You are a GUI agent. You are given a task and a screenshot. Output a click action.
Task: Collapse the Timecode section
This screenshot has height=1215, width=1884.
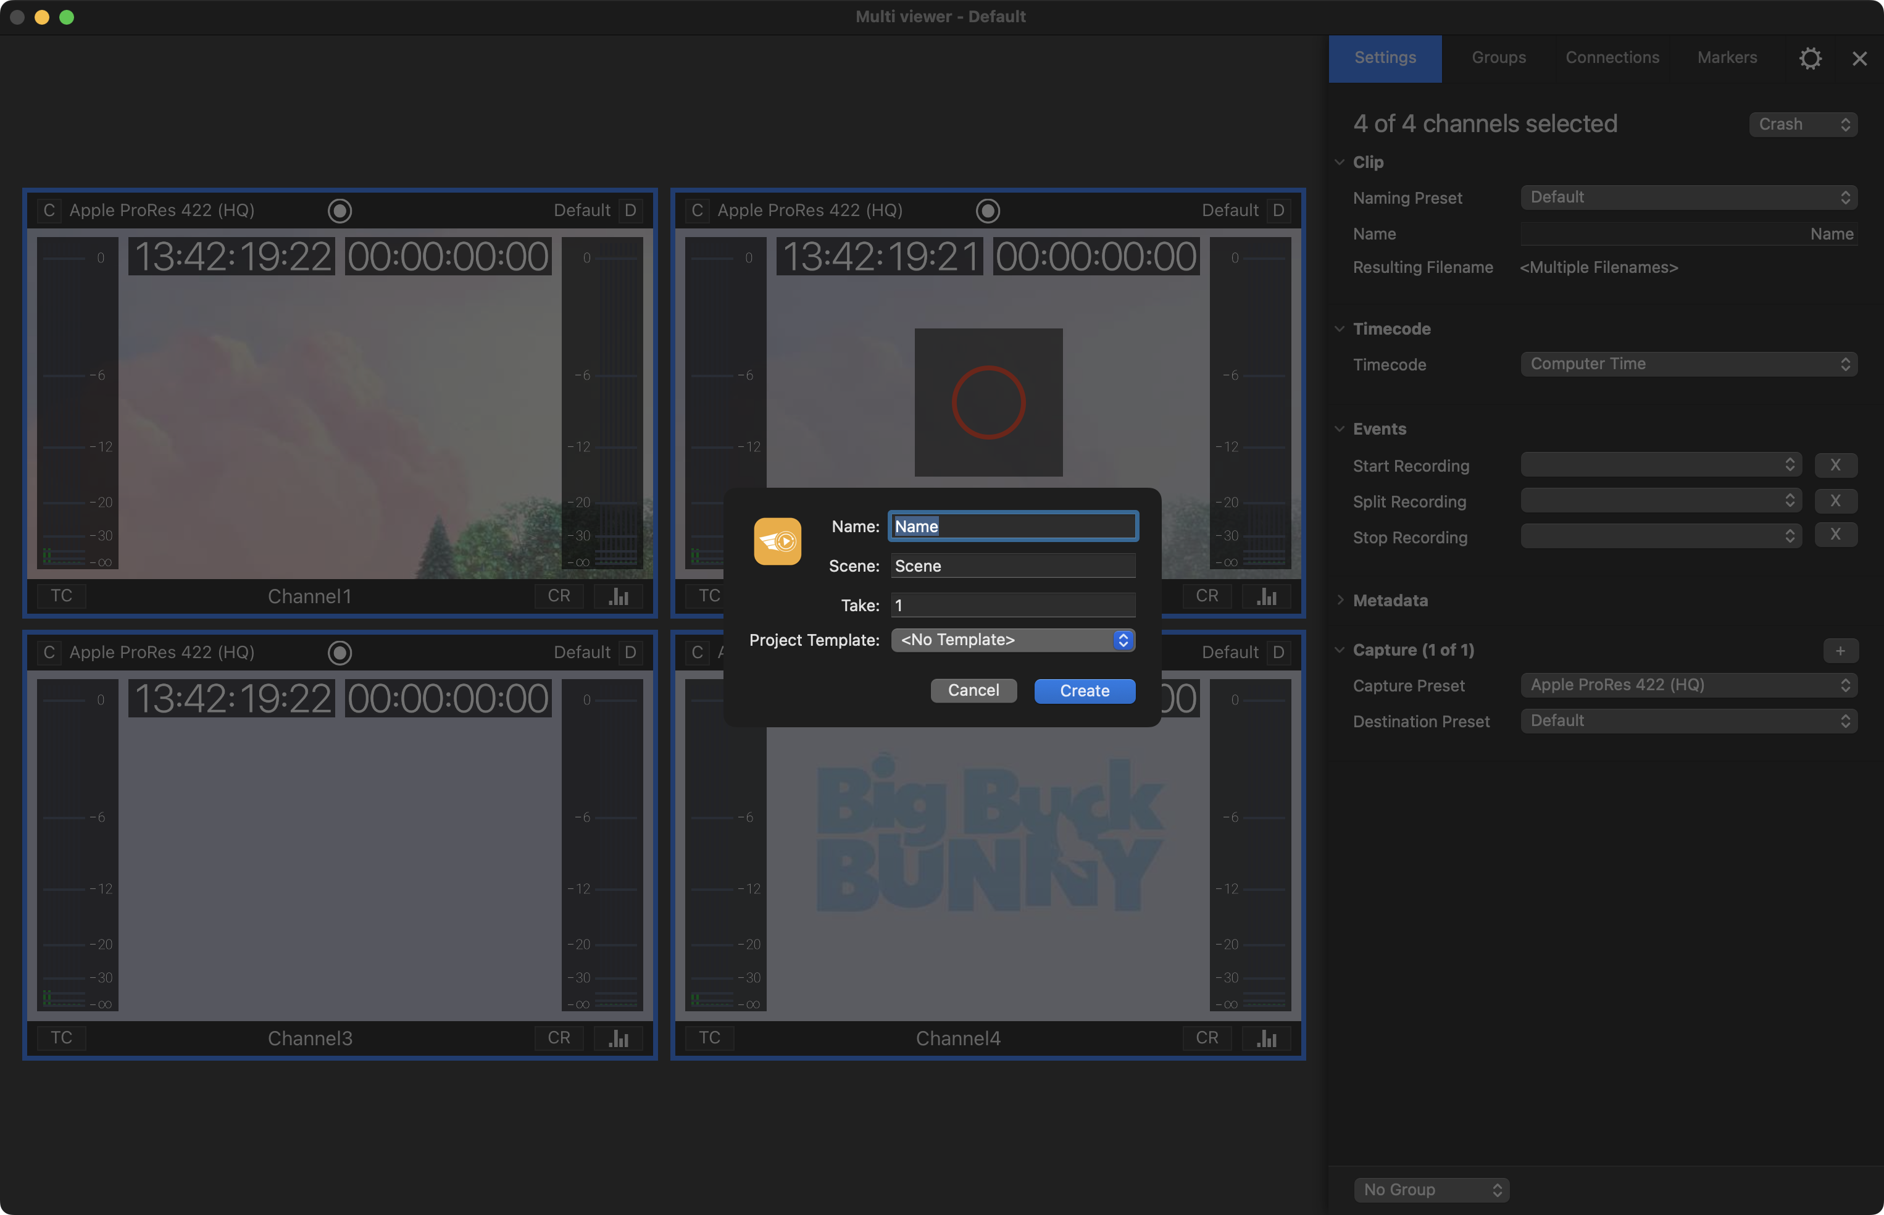(1339, 329)
